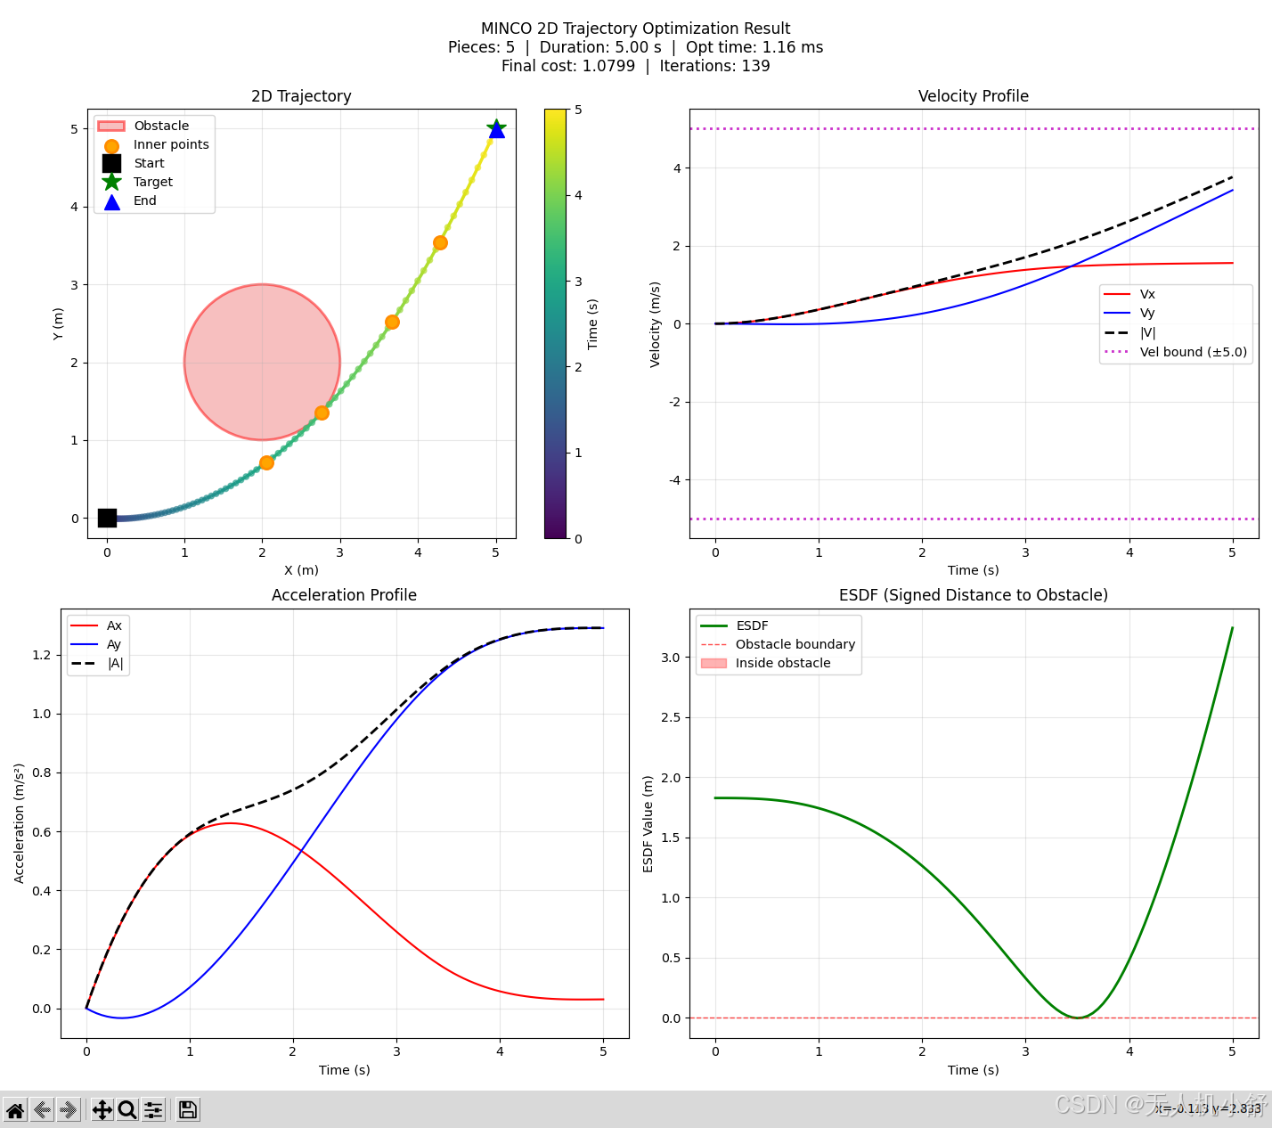This screenshot has width=1272, height=1128.
Task: Click 'Final cost: 1.0799' text line
Action: pyautogui.click(x=568, y=66)
